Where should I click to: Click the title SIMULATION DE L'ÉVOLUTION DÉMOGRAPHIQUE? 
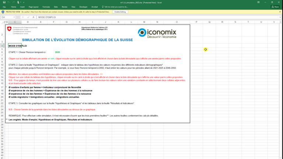pyautogui.click(x=77, y=40)
